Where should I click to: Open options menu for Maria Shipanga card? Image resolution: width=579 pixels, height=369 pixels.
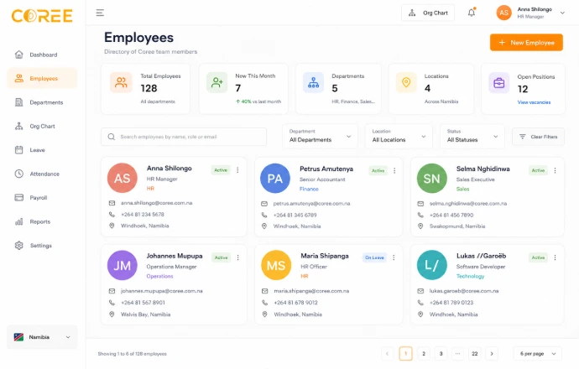[x=394, y=257]
